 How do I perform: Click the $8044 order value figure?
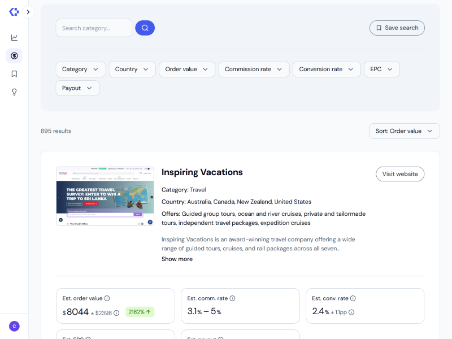(76, 312)
